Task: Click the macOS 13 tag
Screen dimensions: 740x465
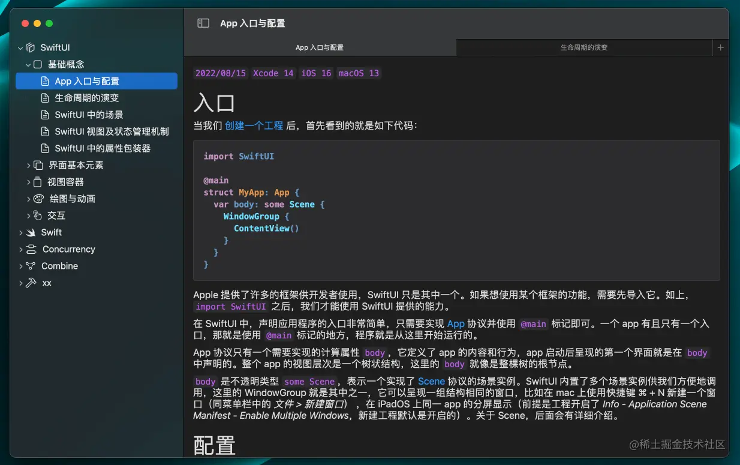Action: [x=359, y=73]
